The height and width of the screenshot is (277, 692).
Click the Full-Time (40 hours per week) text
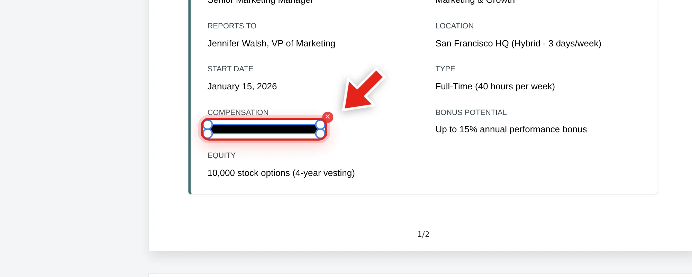[495, 86]
